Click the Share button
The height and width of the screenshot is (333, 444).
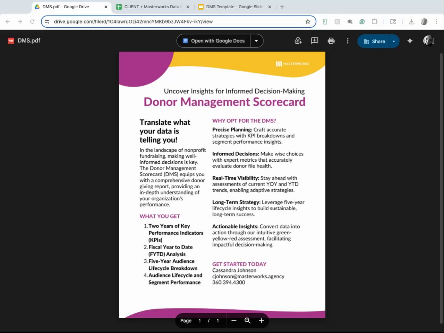373,41
